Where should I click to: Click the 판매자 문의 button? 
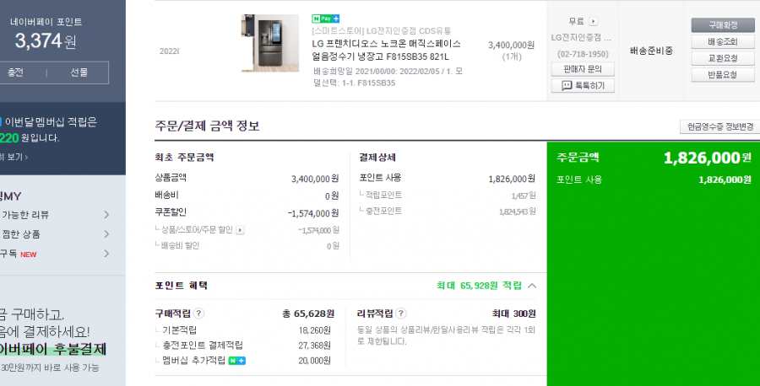click(x=583, y=69)
